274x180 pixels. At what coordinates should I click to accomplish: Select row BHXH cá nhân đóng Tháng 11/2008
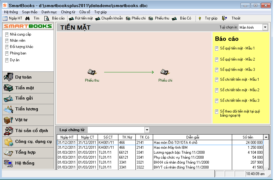(160, 162)
